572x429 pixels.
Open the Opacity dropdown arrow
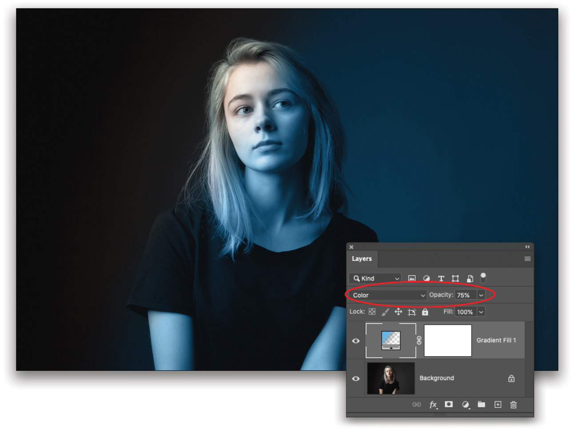[x=481, y=295]
